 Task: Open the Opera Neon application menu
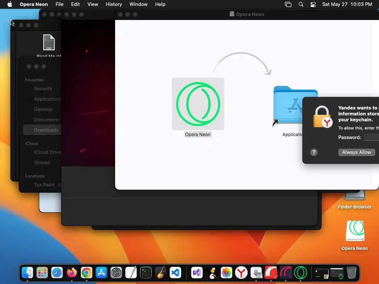pyautogui.click(x=34, y=4)
